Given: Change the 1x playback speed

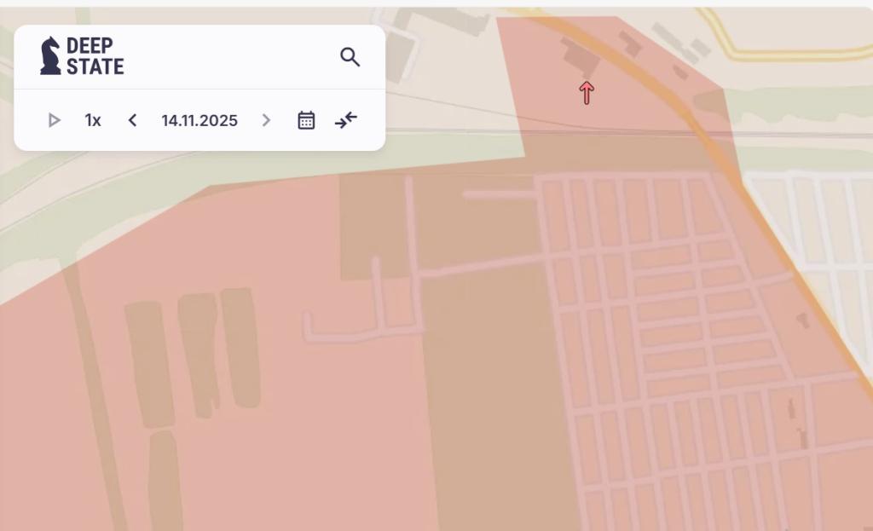Looking at the screenshot, I should (x=92, y=120).
